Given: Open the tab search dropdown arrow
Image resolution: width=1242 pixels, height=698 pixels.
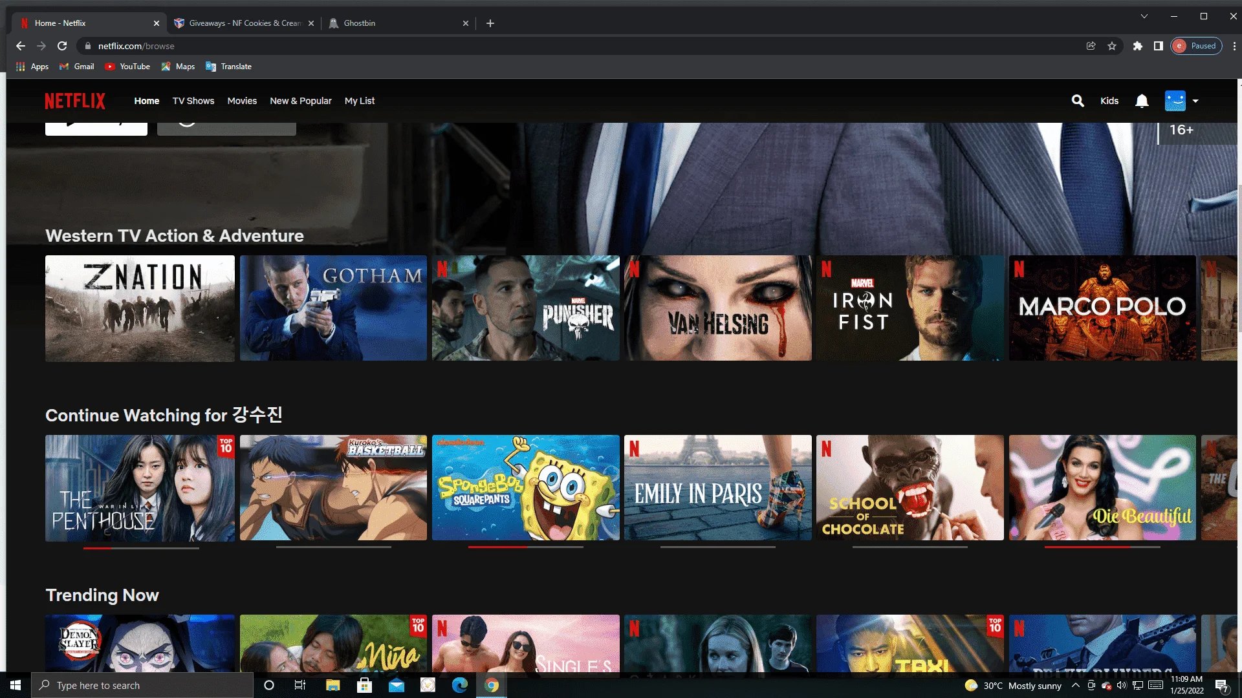Looking at the screenshot, I should point(1144,16).
